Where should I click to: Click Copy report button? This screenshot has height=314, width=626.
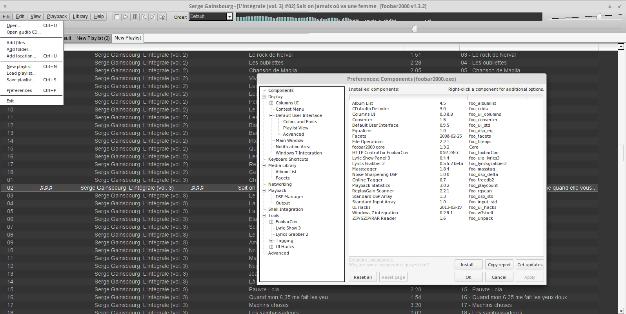point(499,265)
